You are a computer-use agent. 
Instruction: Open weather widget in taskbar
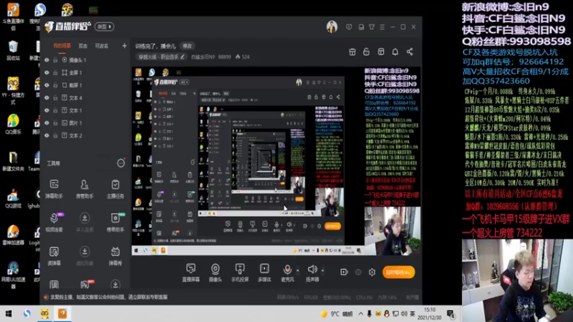[x=336, y=314]
